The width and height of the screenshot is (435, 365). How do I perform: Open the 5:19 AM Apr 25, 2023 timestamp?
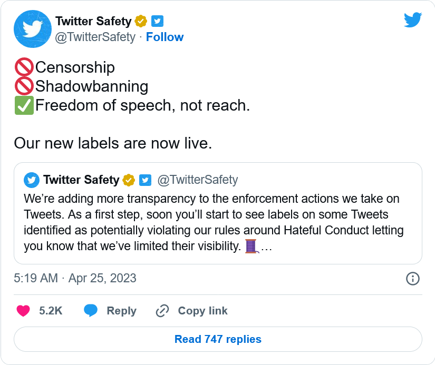tap(75, 278)
